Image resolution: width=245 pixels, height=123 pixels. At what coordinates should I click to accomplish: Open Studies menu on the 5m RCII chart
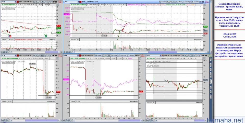point(131,55)
